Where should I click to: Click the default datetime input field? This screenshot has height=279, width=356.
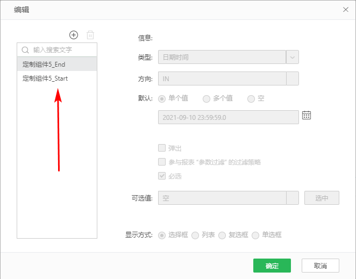228,117
